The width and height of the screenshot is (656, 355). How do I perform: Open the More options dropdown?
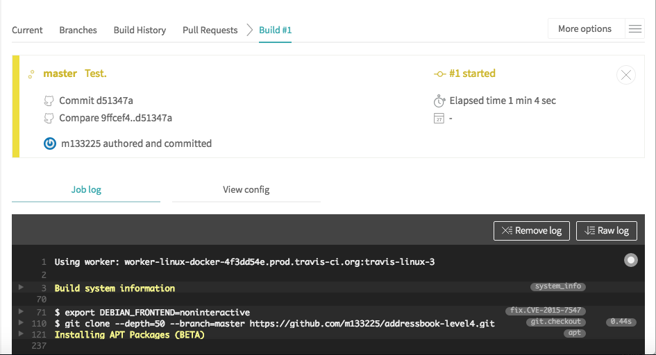[584, 29]
